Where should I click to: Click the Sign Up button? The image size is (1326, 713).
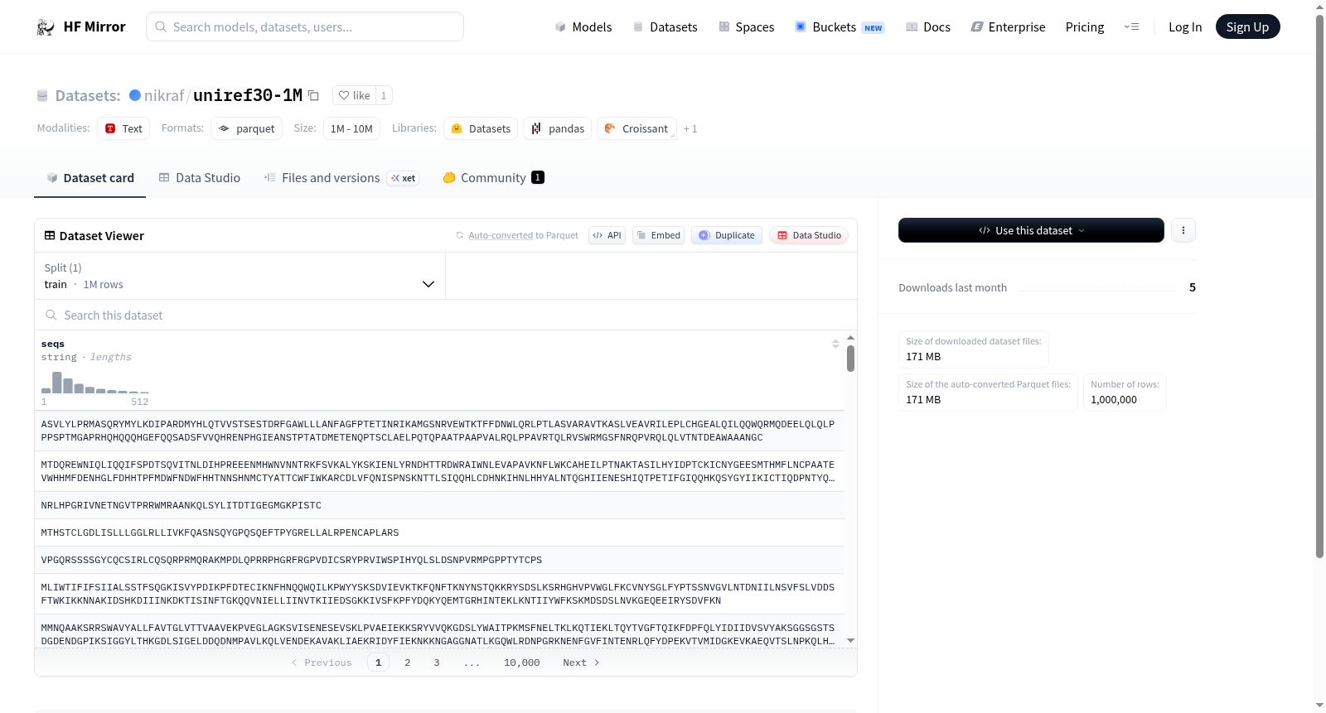point(1247,27)
